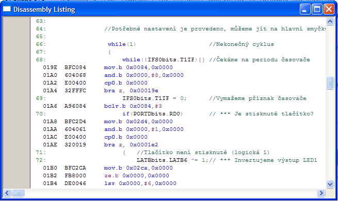Click comment '//Čekáme na periodu časovače'
338x201 pixels.
260,60
